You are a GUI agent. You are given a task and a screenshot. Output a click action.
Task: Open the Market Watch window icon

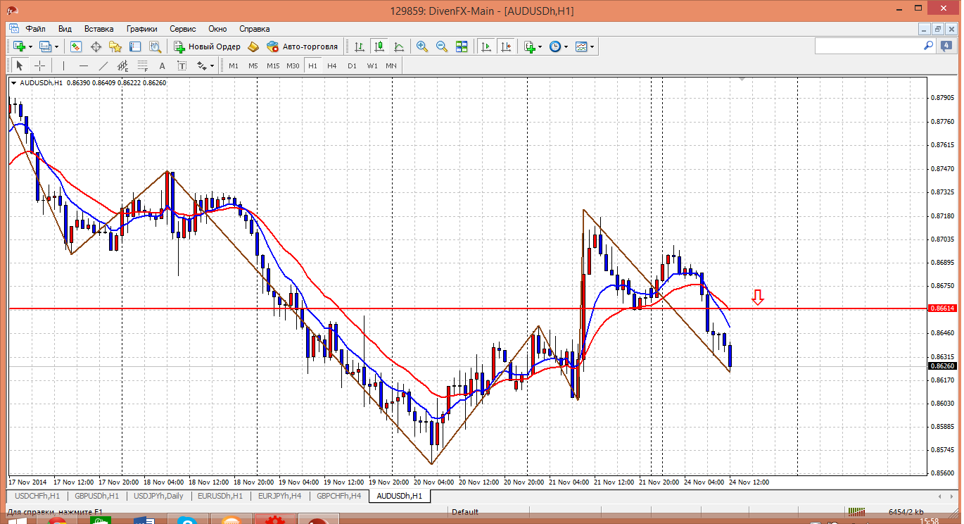(76, 46)
